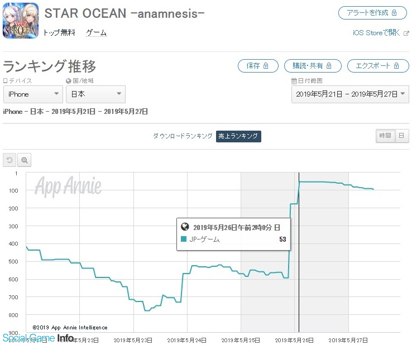Viewport: 412px width, 345px height.
Task: Select the ダウンロードランキング tab
Action: click(183, 136)
